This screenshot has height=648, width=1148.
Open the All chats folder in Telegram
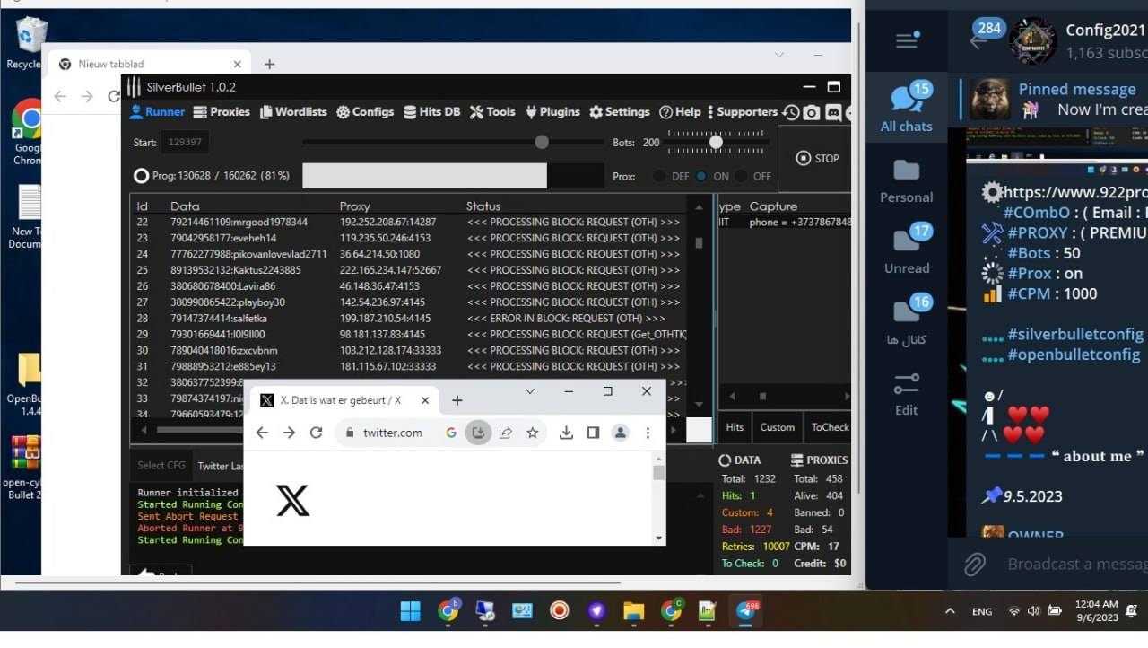(907, 108)
